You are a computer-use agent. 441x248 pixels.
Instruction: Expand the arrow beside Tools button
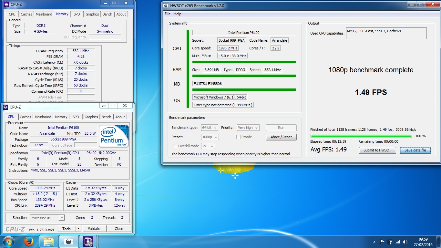[78, 229]
